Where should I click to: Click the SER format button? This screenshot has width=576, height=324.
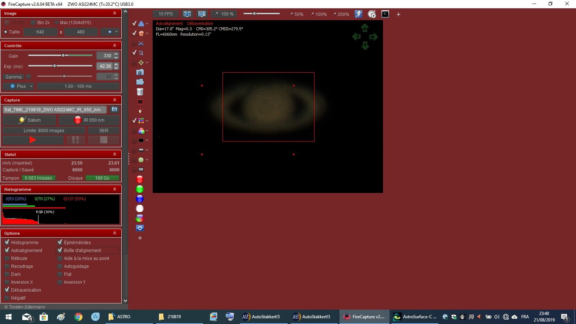[104, 130]
